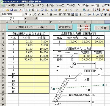Image resolution: width=110 pixels, height=106 pixels.
Task: Open the Name Box dropdown arrow
Action: 26,18
